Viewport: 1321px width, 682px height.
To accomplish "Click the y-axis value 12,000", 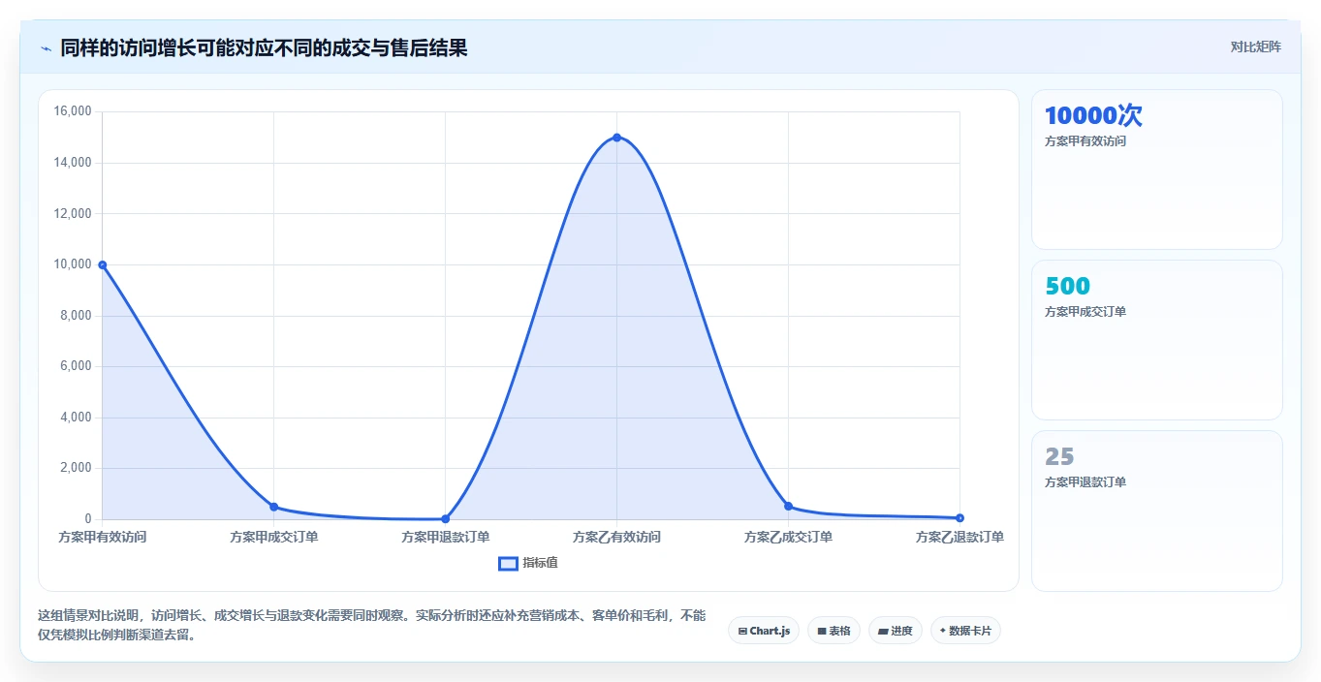I will pyautogui.click(x=73, y=213).
